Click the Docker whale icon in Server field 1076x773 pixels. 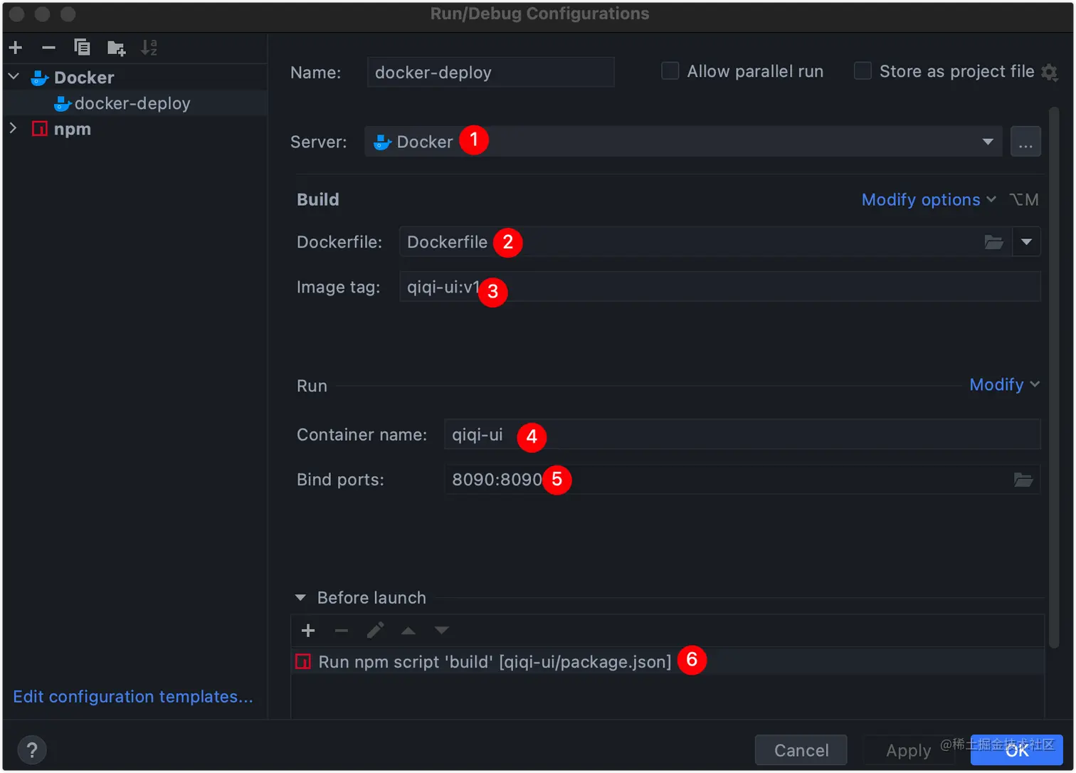(x=383, y=142)
